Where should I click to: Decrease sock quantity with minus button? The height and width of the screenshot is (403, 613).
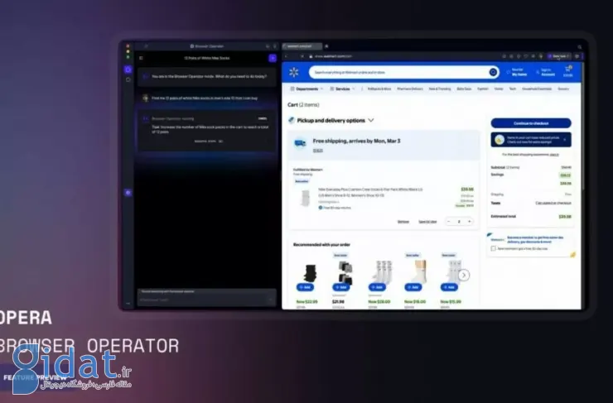click(449, 222)
